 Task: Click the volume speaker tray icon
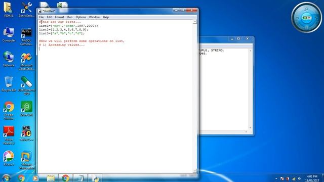pyautogui.click(x=299, y=178)
